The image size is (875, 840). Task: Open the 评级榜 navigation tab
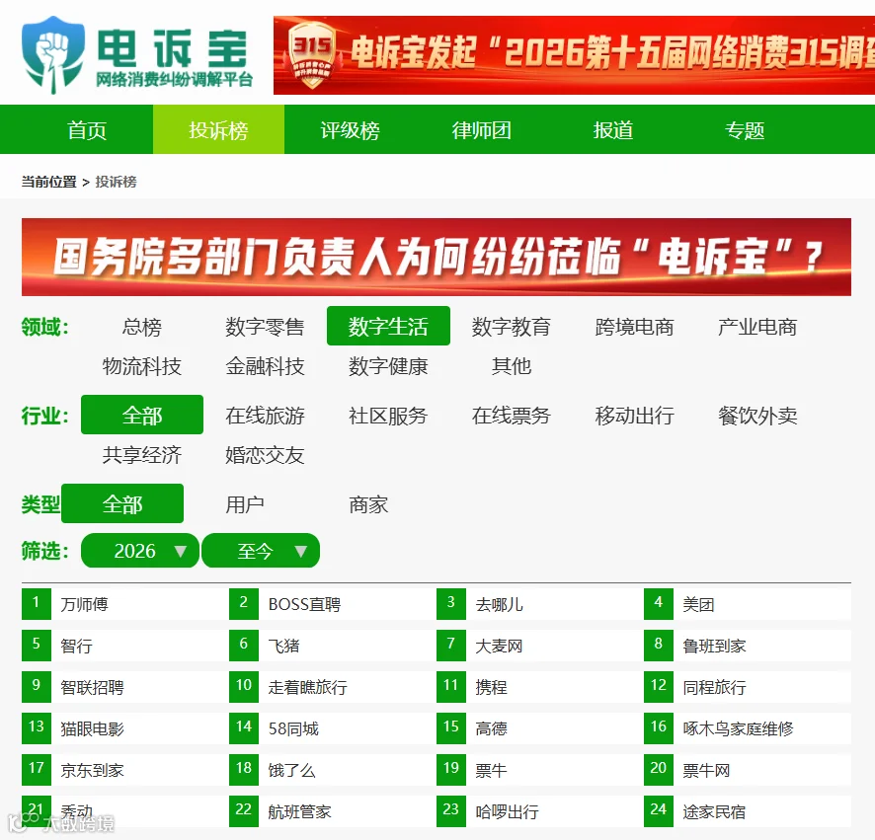(x=350, y=130)
